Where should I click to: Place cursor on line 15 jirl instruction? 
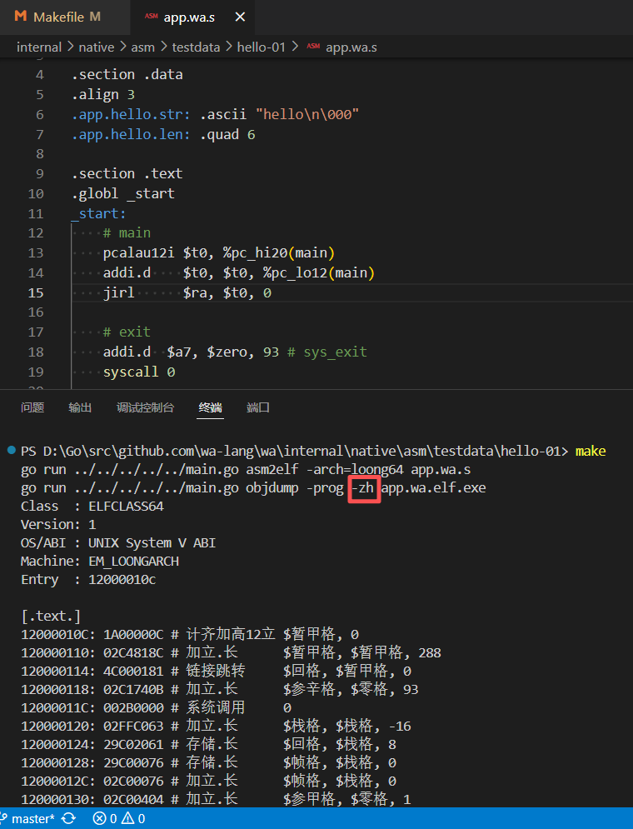(117, 293)
